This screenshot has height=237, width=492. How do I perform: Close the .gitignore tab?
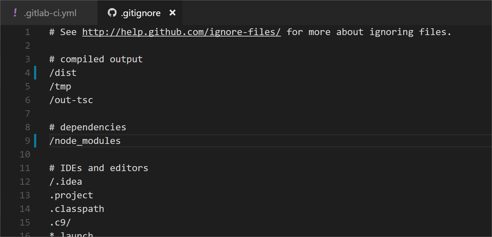pyautogui.click(x=172, y=13)
